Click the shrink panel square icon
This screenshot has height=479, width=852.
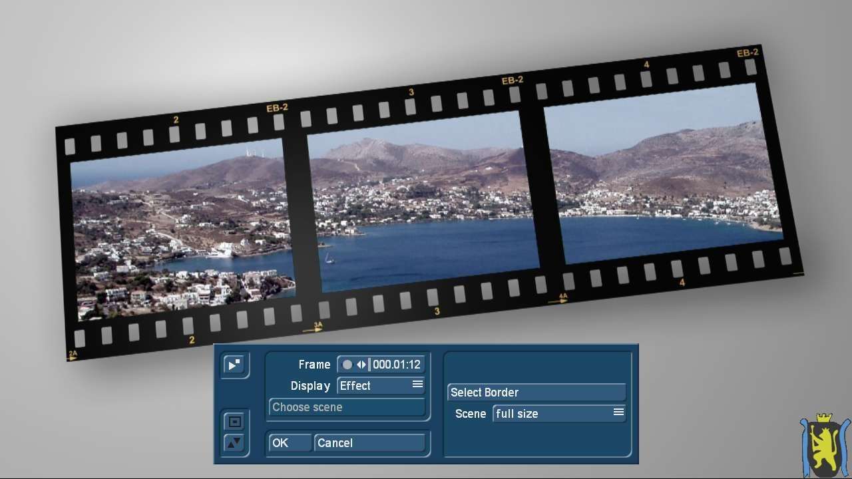(x=234, y=422)
